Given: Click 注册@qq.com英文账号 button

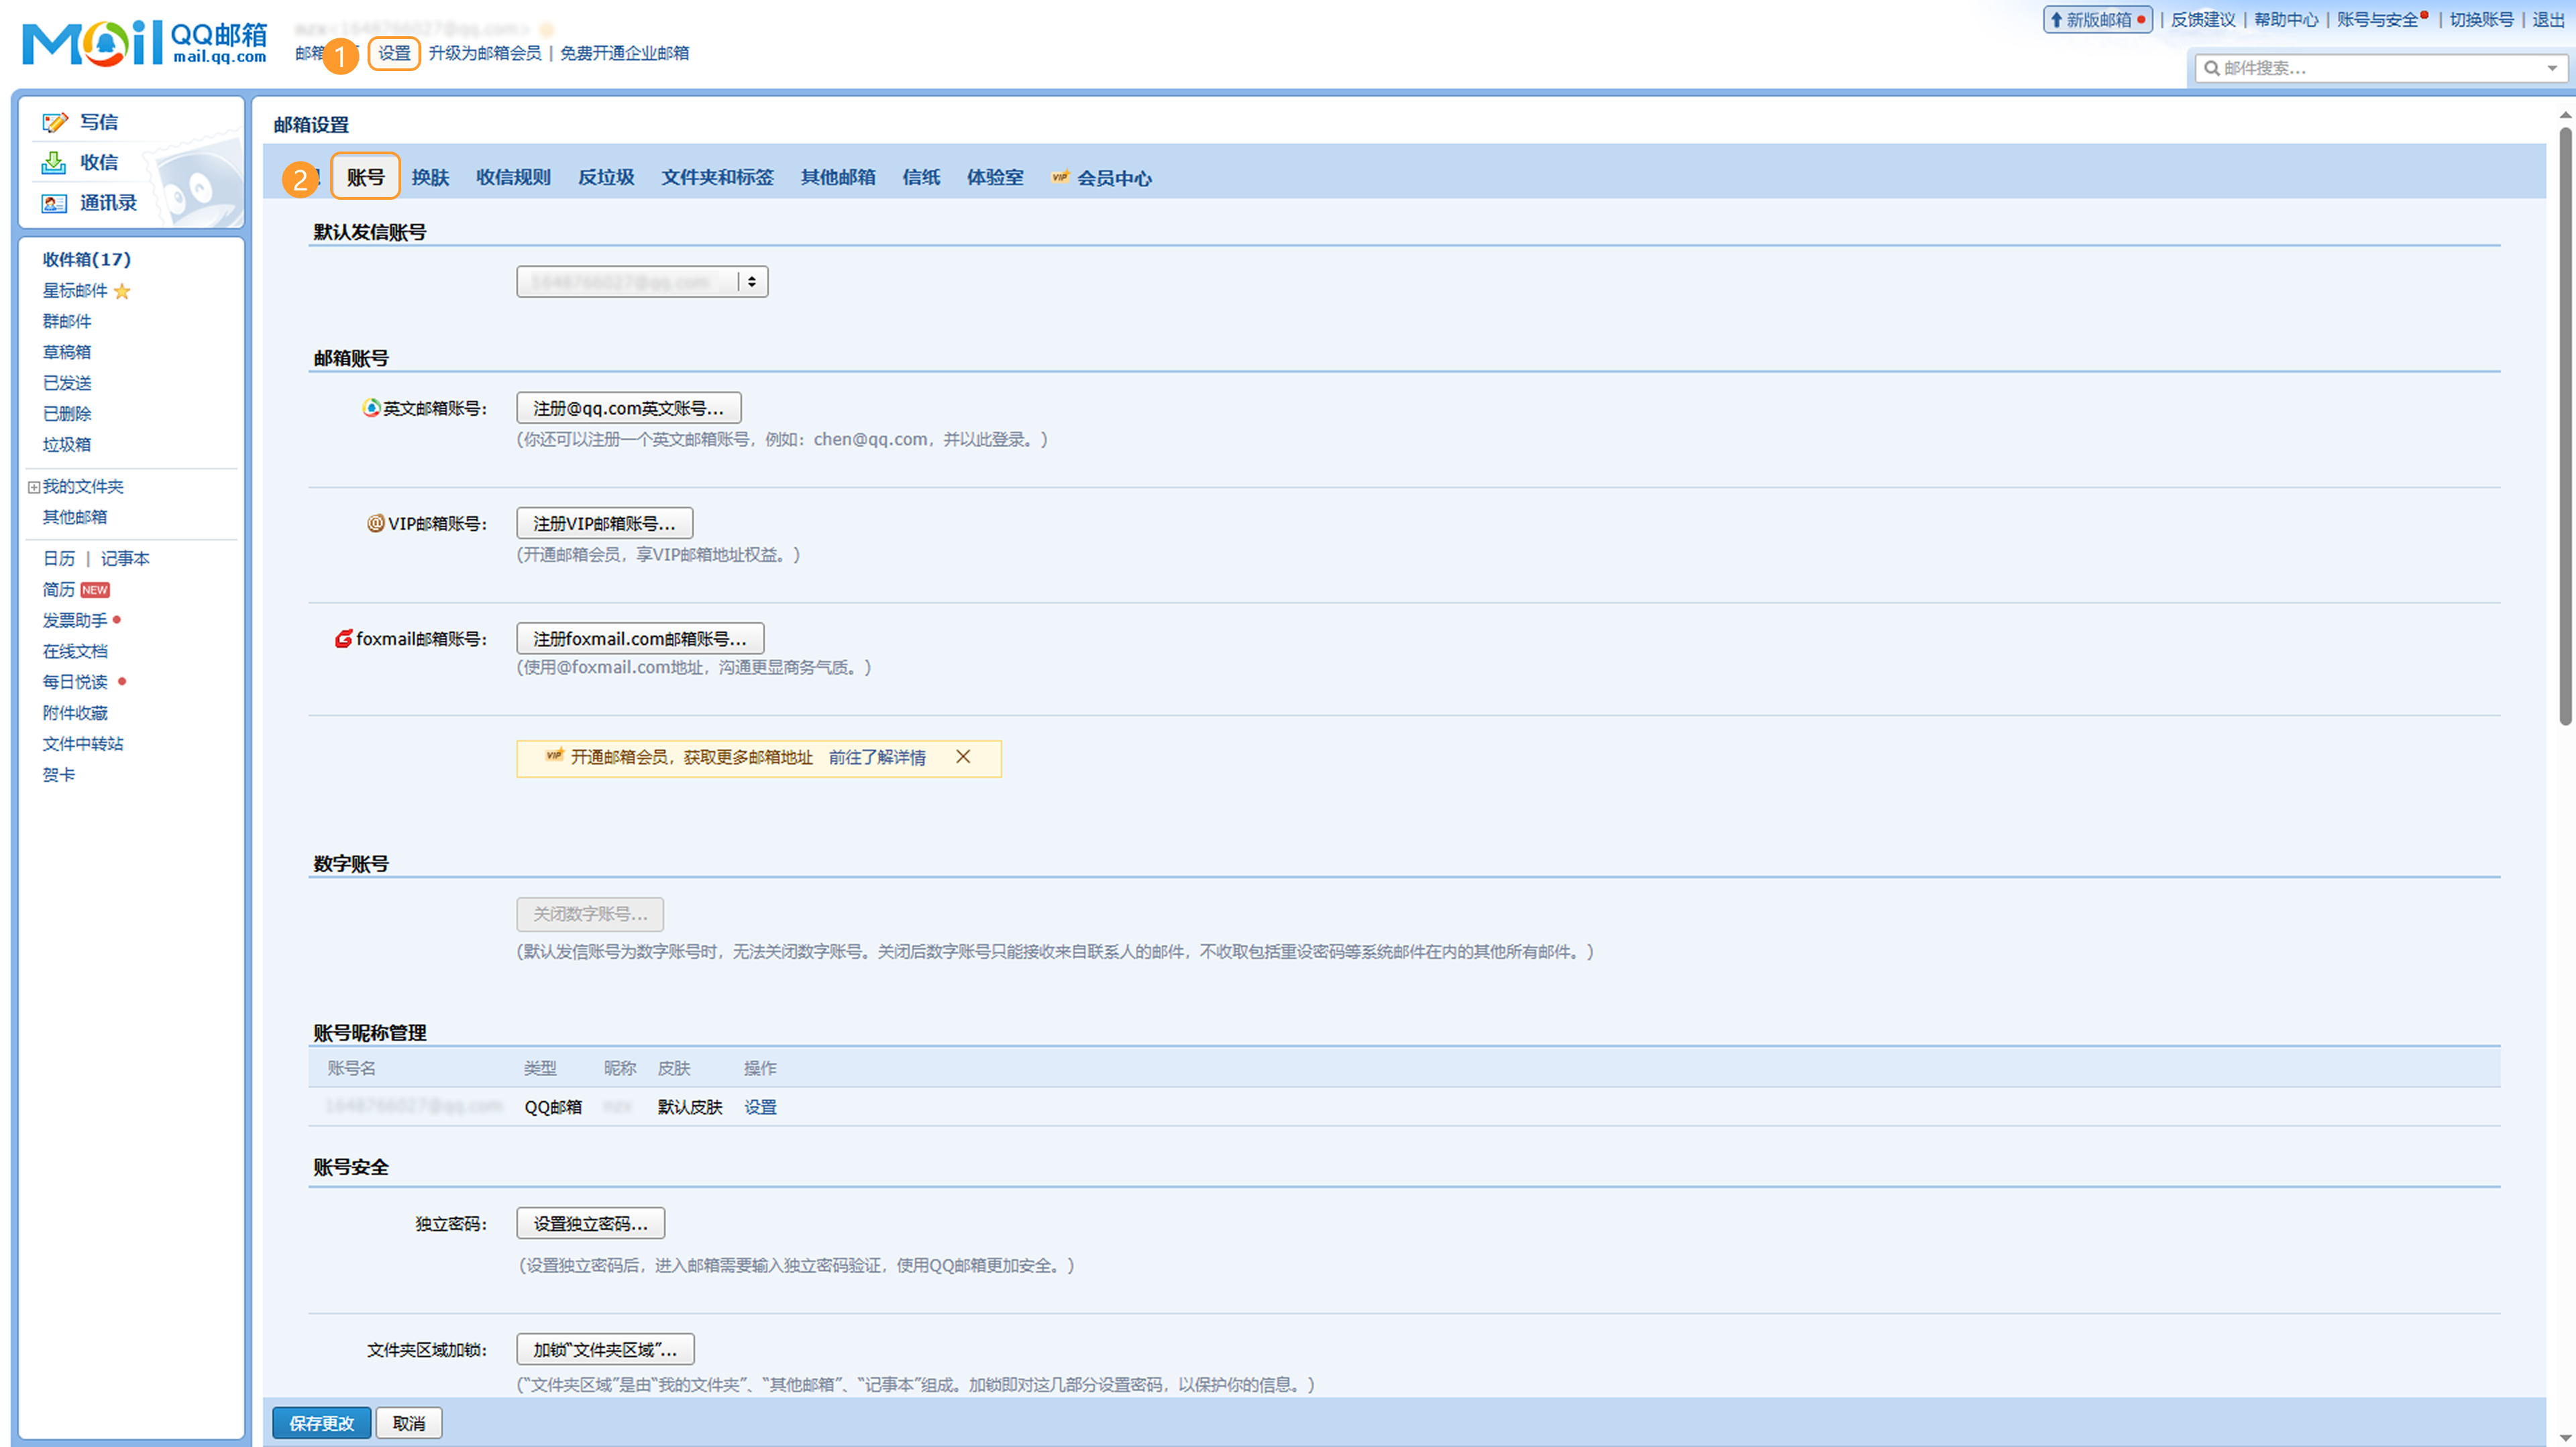Looking at the screenshot, I should pos(628,408).
